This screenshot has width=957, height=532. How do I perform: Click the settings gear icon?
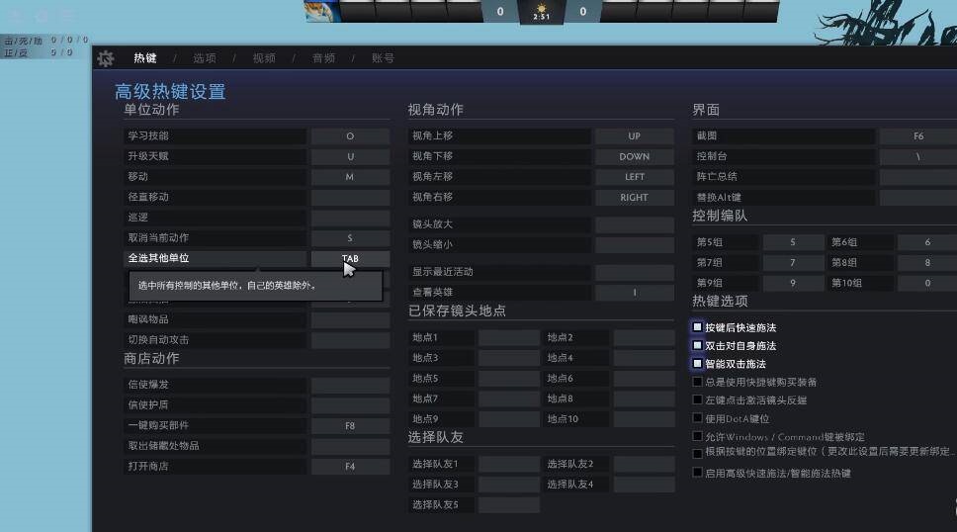point(106,58)
